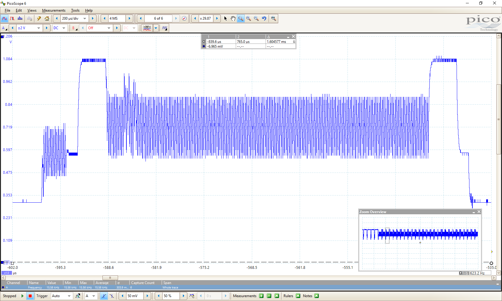Go to previous waveform buffer

140,18
